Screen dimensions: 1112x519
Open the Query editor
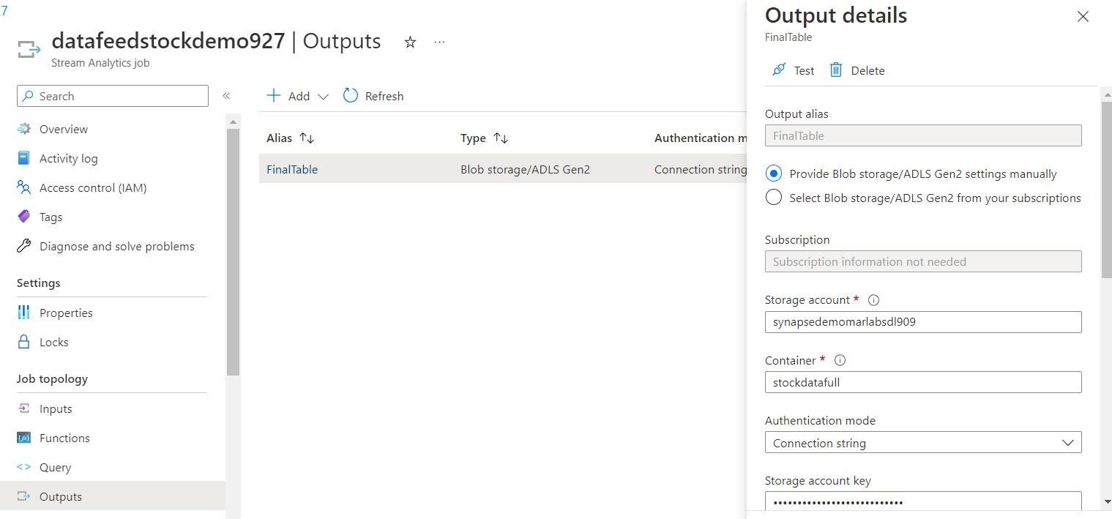pyautogui.click(x=56, y=467)
